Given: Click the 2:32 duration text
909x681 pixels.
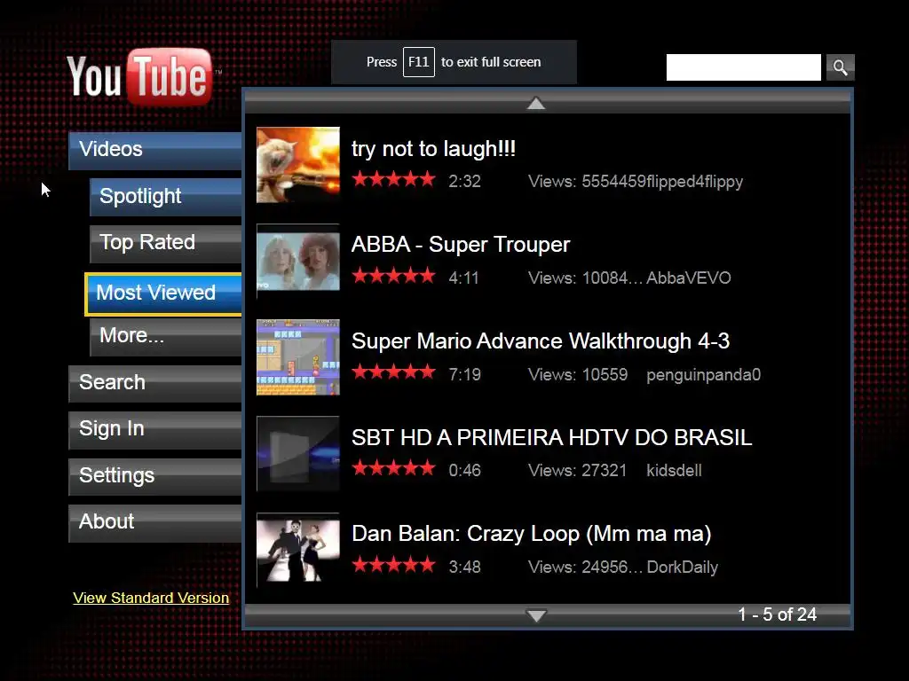Looking at the screenshot, I should tap(464, 181).
